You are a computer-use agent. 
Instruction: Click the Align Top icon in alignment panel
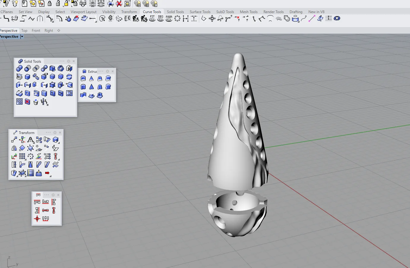(37, 202)
